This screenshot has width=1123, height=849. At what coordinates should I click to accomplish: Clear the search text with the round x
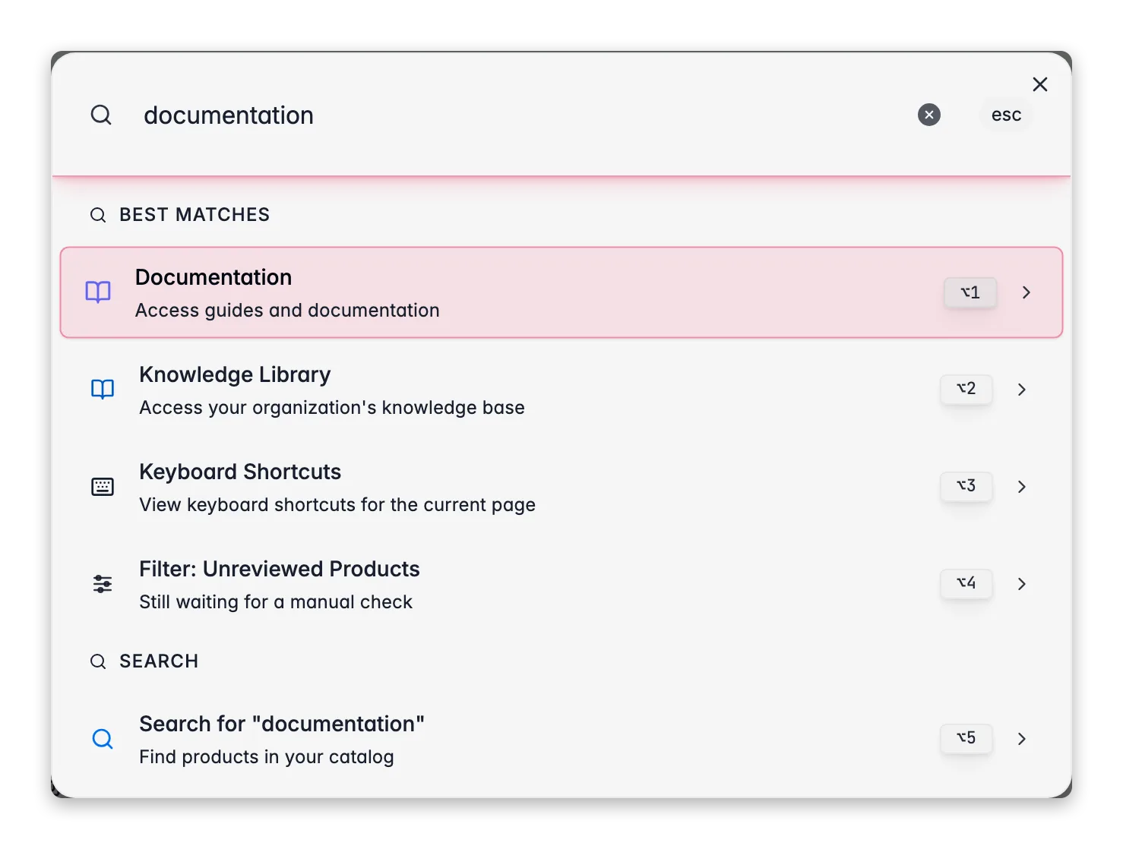[928, 115]
